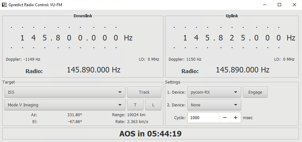Click Downlink Radio 145.890.000 Hz readout
Viewport: 302px width, 142px height.
click(93, 70)
